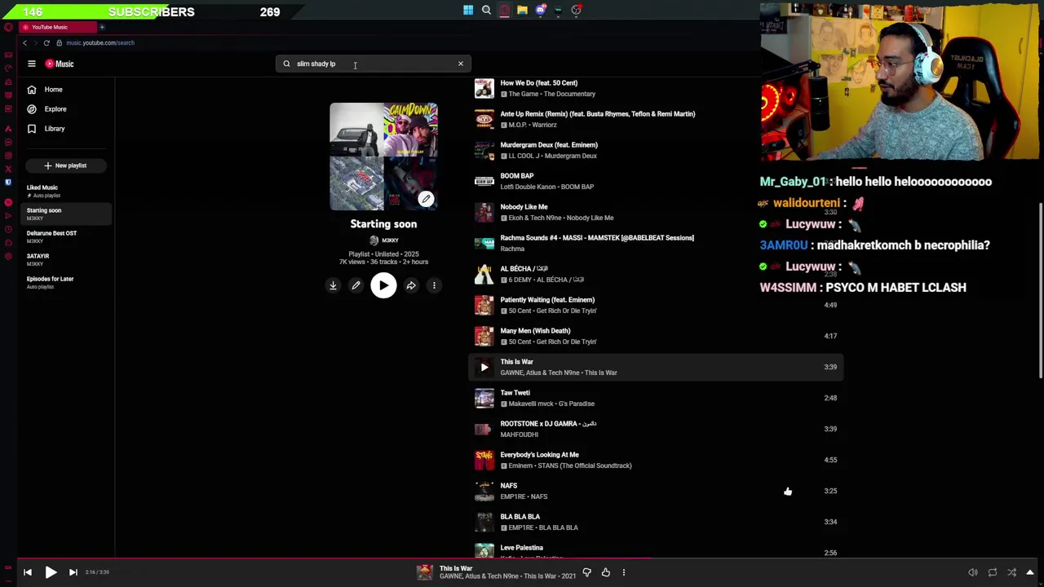
Task: Toggle the volume mute icon
Action: (972, 572)
